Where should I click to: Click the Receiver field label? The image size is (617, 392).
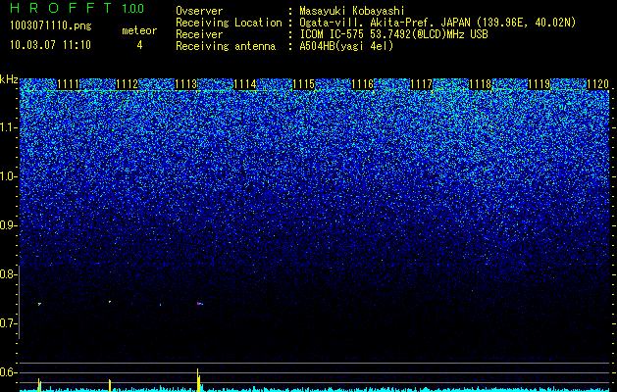click(x=199, y=34)
